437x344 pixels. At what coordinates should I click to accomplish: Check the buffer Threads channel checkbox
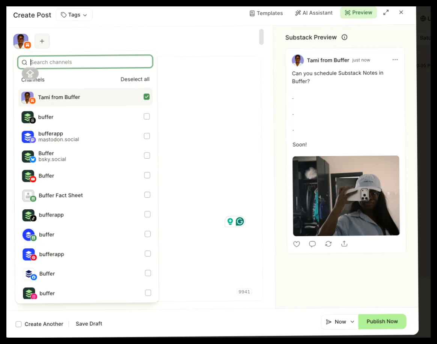pyautogui.click(x=146, y=116)
